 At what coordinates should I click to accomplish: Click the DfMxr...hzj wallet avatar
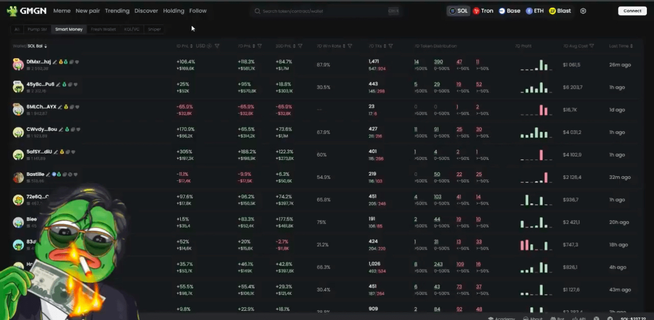pyautogui.click(x=18, y=64)
